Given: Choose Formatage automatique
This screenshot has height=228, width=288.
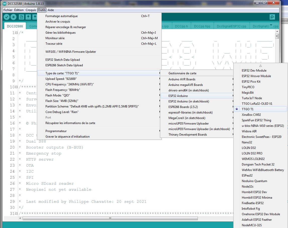Looking at the screenshot, I should [x=99, y=16].
